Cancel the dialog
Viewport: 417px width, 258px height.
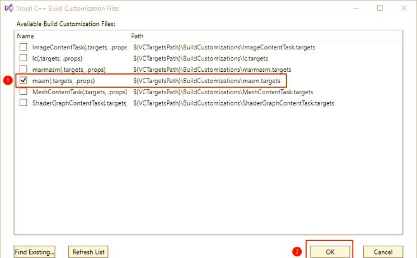[383, 252]
